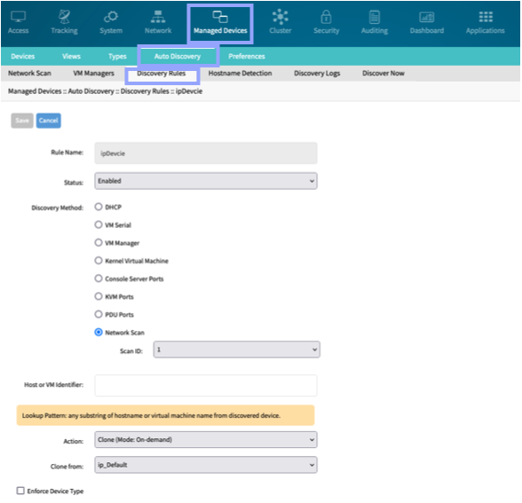The width and height of the screenshot is (522, 503).
Task: Click the Host or VM Identifier field
Action: 206,385
